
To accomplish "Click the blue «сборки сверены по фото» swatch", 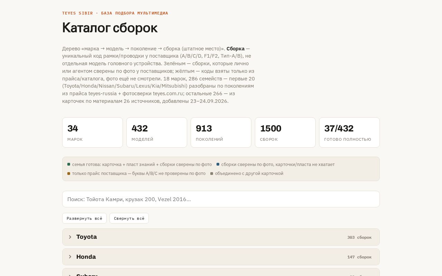I will click(x=218, y=164).
